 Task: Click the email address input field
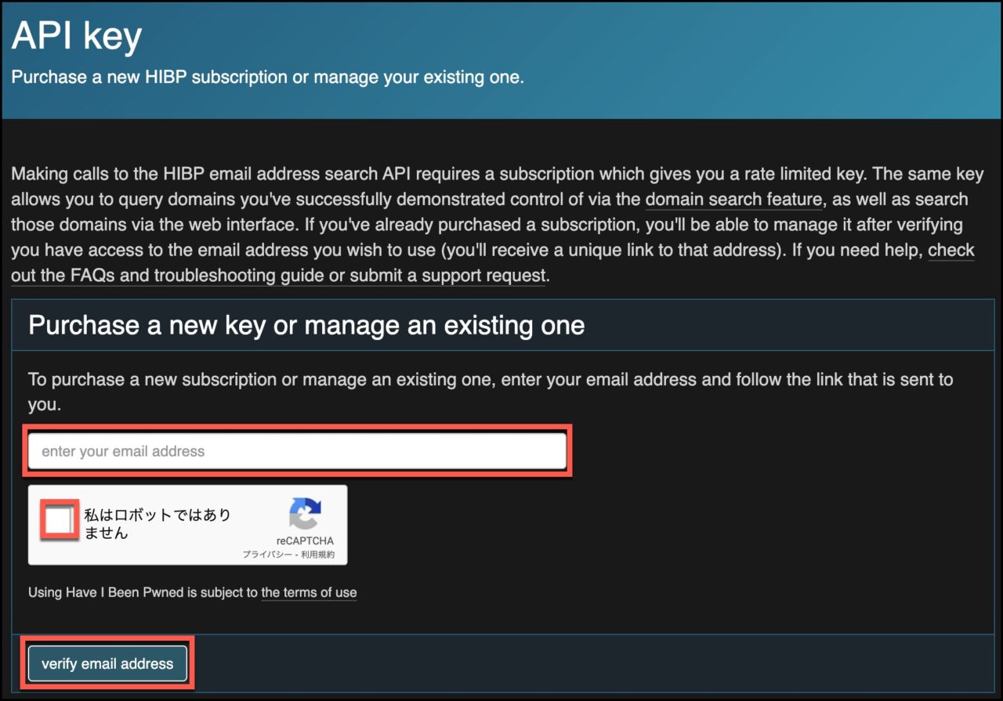point(296,450)
